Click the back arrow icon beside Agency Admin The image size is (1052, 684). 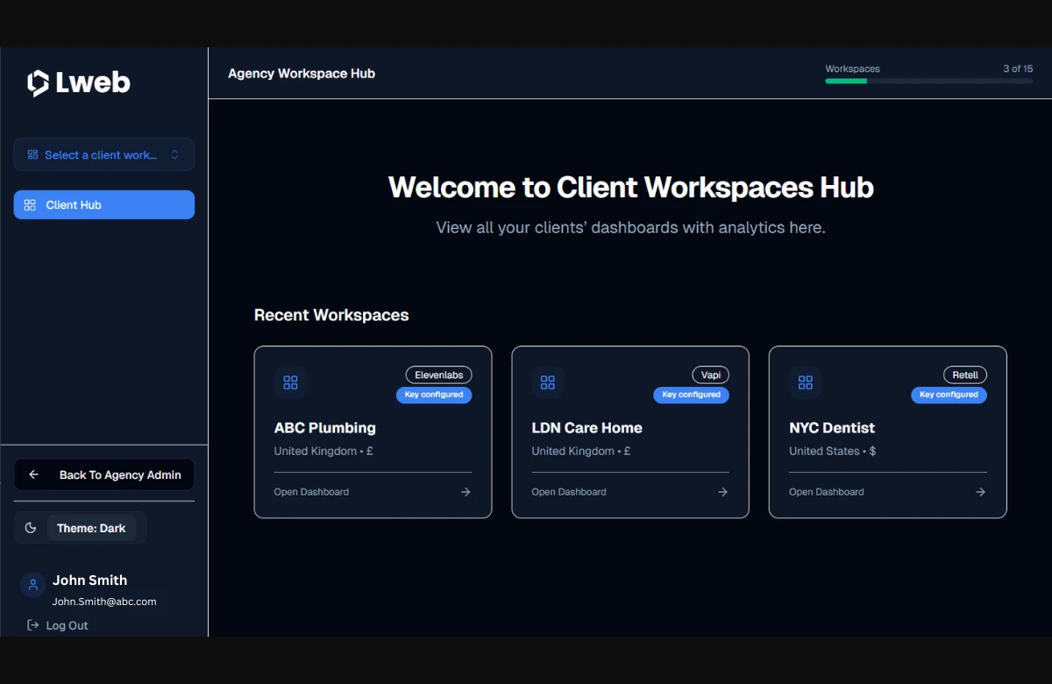(x=33, y=474)
